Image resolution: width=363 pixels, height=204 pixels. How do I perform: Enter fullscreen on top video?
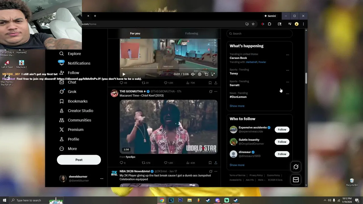click(213, 74)
